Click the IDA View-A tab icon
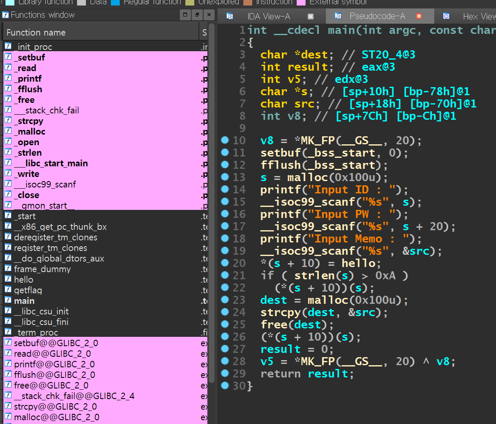 click(x=230, y=16)
